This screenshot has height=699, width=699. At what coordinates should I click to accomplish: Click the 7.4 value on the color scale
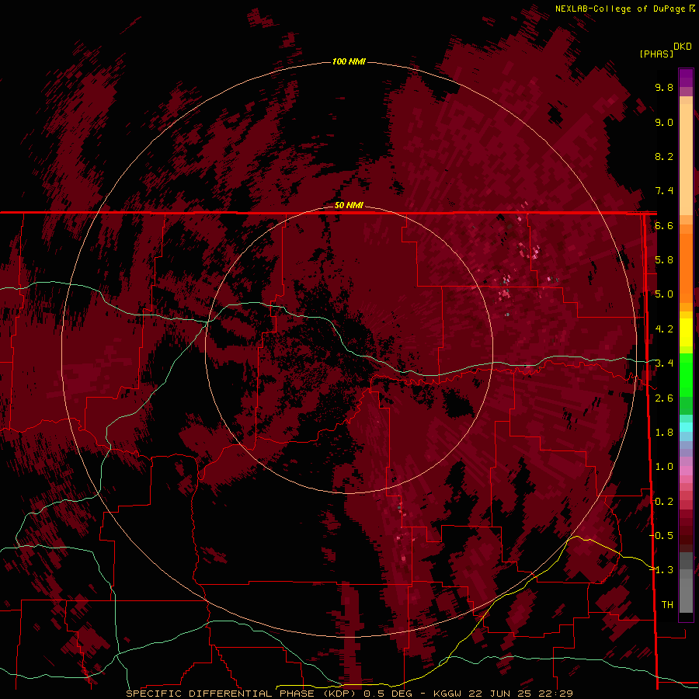(664, 191)
